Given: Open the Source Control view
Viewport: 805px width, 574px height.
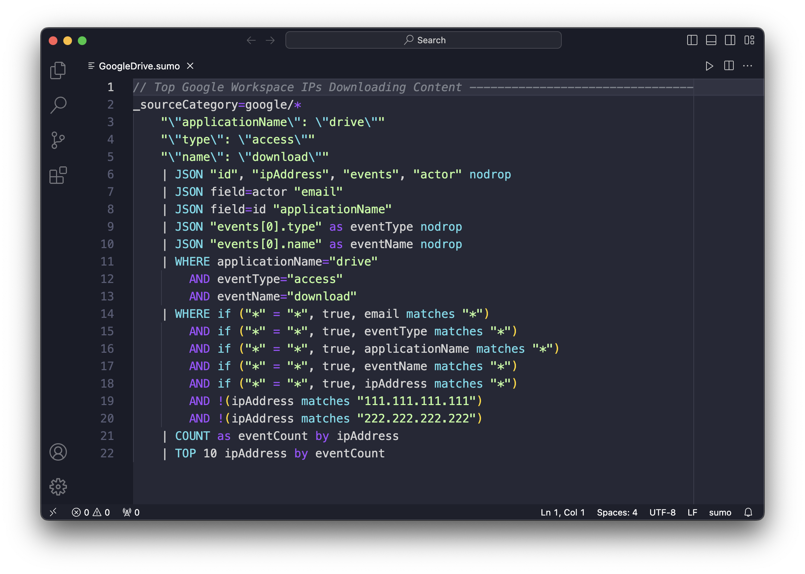Looking at the screenshot, I should (x=58, y=140).
